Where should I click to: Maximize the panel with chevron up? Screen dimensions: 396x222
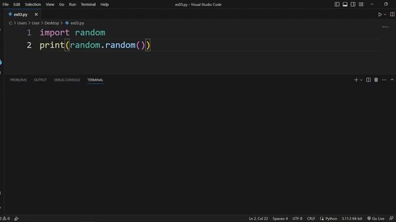click(x=392, y=80)
